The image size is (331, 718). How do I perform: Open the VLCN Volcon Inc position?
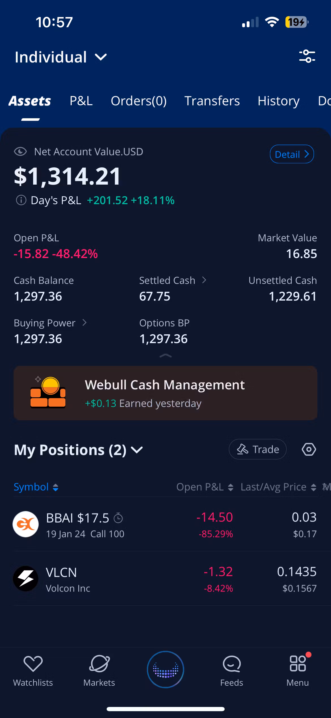165,578
